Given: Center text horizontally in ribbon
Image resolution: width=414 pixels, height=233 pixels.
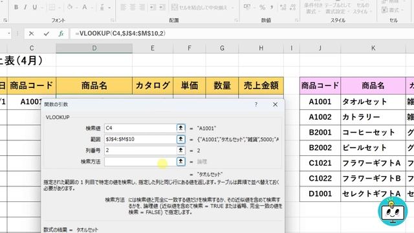Looking at the screenshot, I should pos(133,7).
